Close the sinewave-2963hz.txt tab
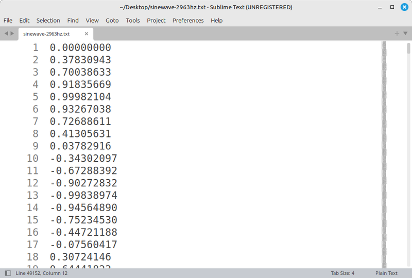412x278 pixels. tap(87, 33)
